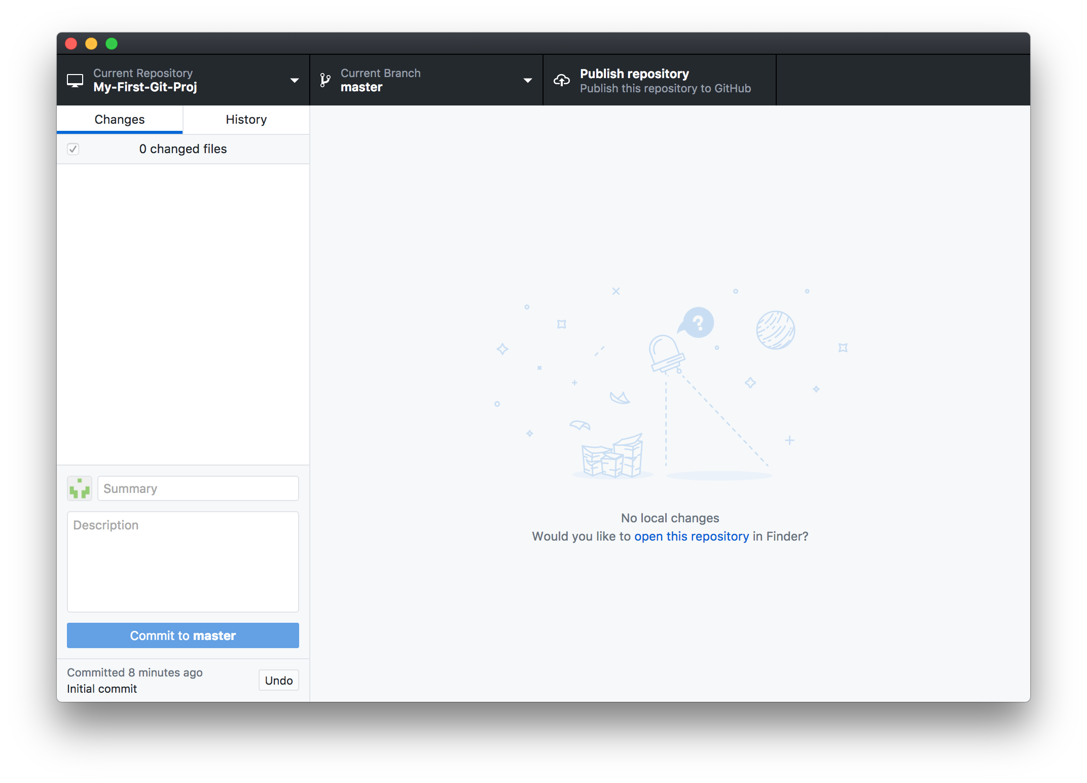Click the red close window button

[71, 44]
